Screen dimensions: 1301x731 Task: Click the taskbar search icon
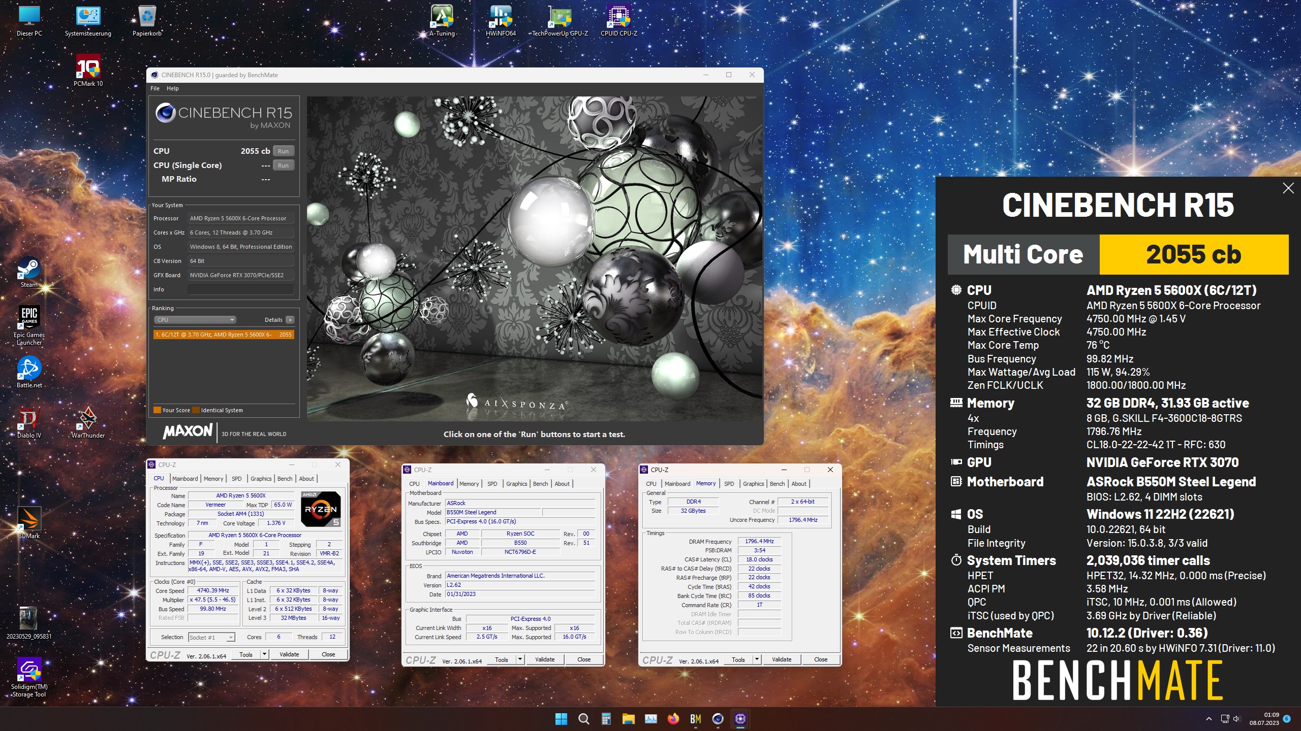(583, 719)
